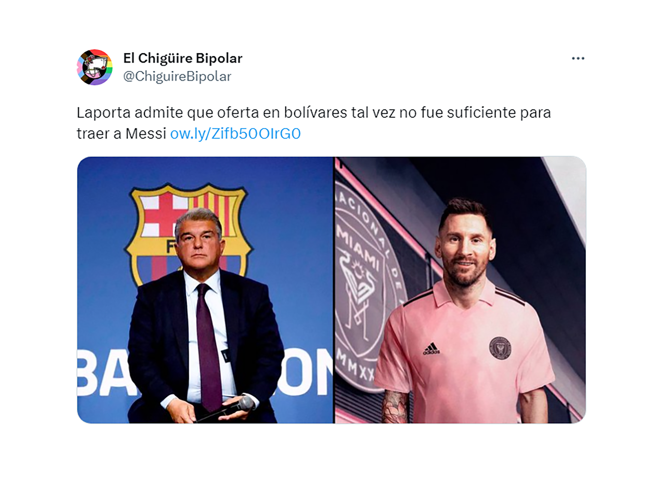This screenshot has height=478, width=657.
Task: Open the three-dot more options menu
Action: (578, 58)
